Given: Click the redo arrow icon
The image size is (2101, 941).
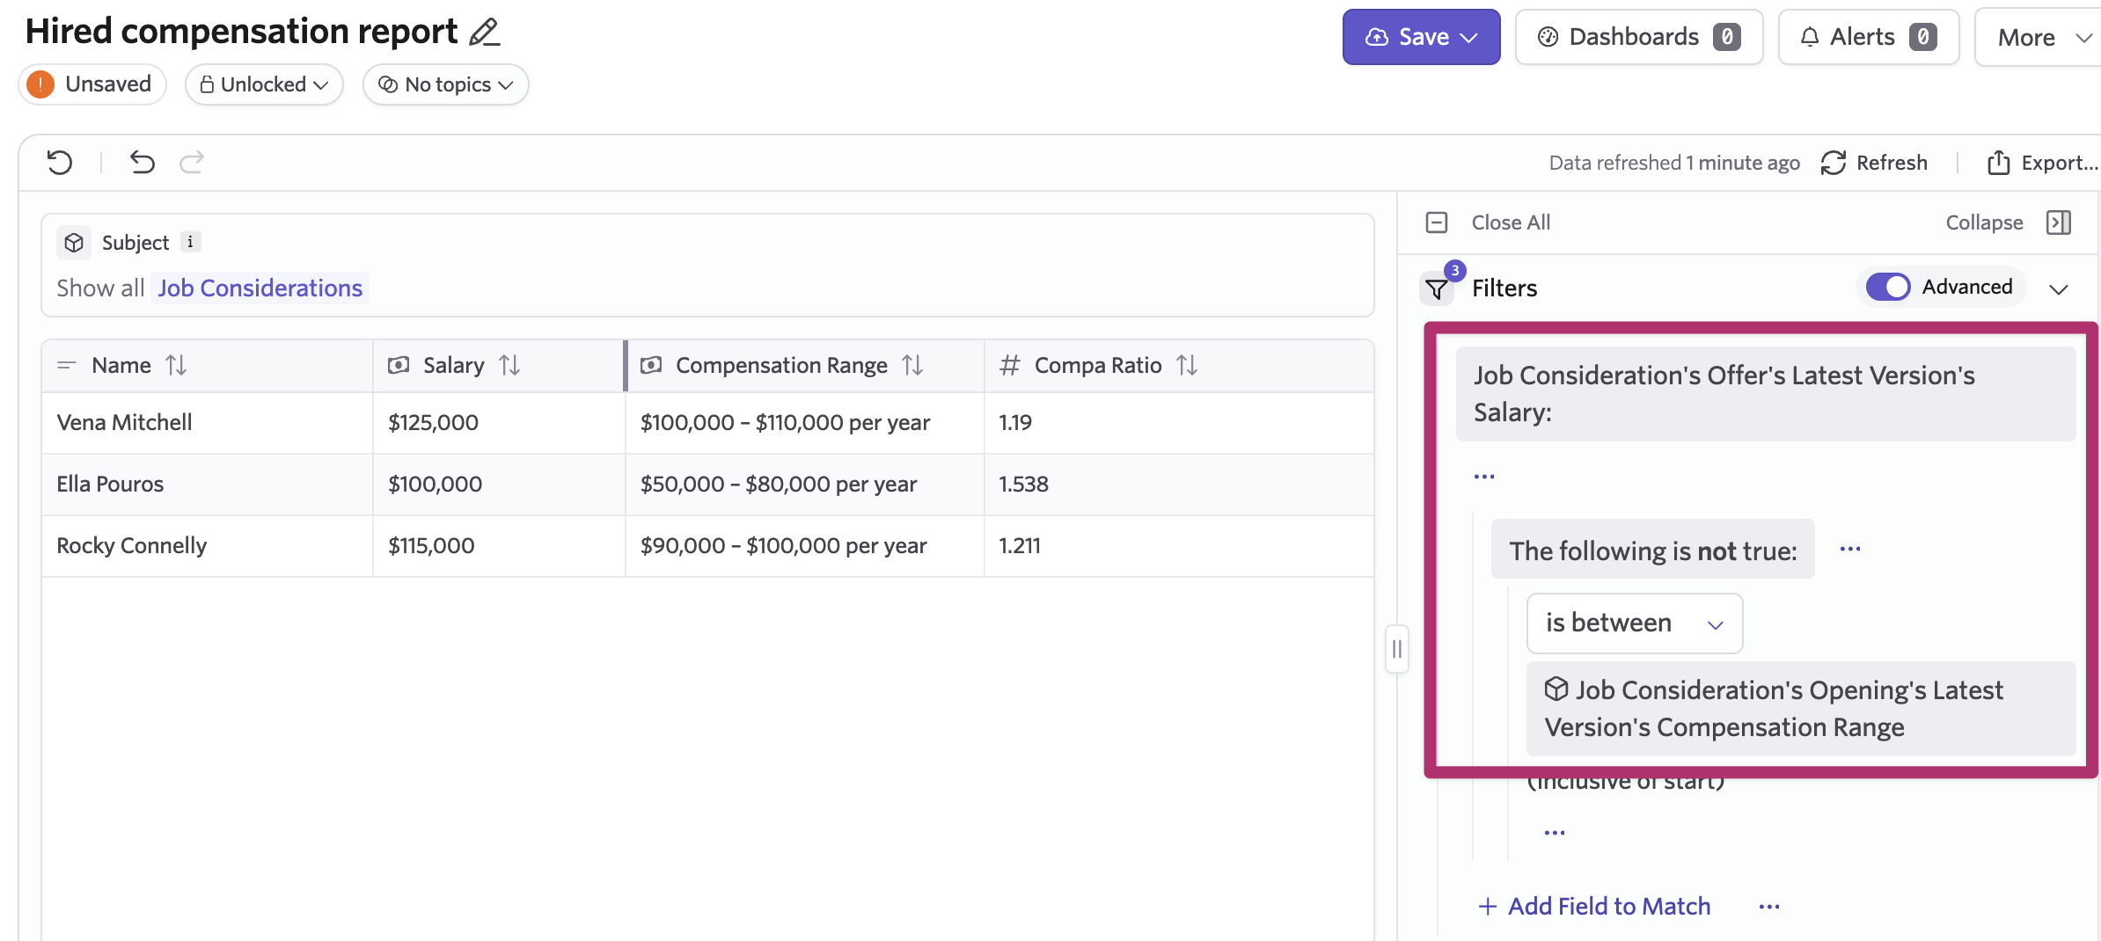Looking at the screenshot, I should point(192,163).
